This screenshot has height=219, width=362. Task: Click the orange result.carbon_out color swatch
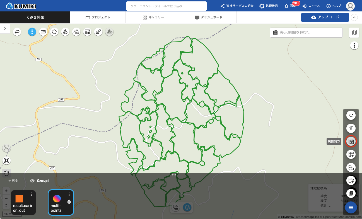[19, 198]
